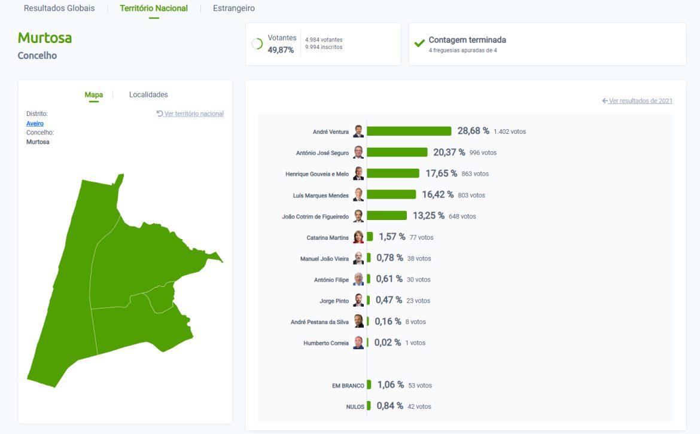The height and width of the screenshot is (434, 700).
Task: View the 2021 results link
Action: click(640, 100)
